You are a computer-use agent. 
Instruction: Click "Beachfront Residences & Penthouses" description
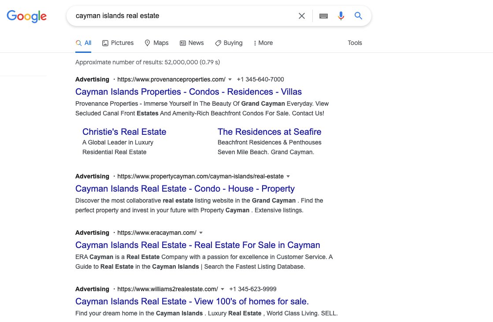tap(270, 142)
